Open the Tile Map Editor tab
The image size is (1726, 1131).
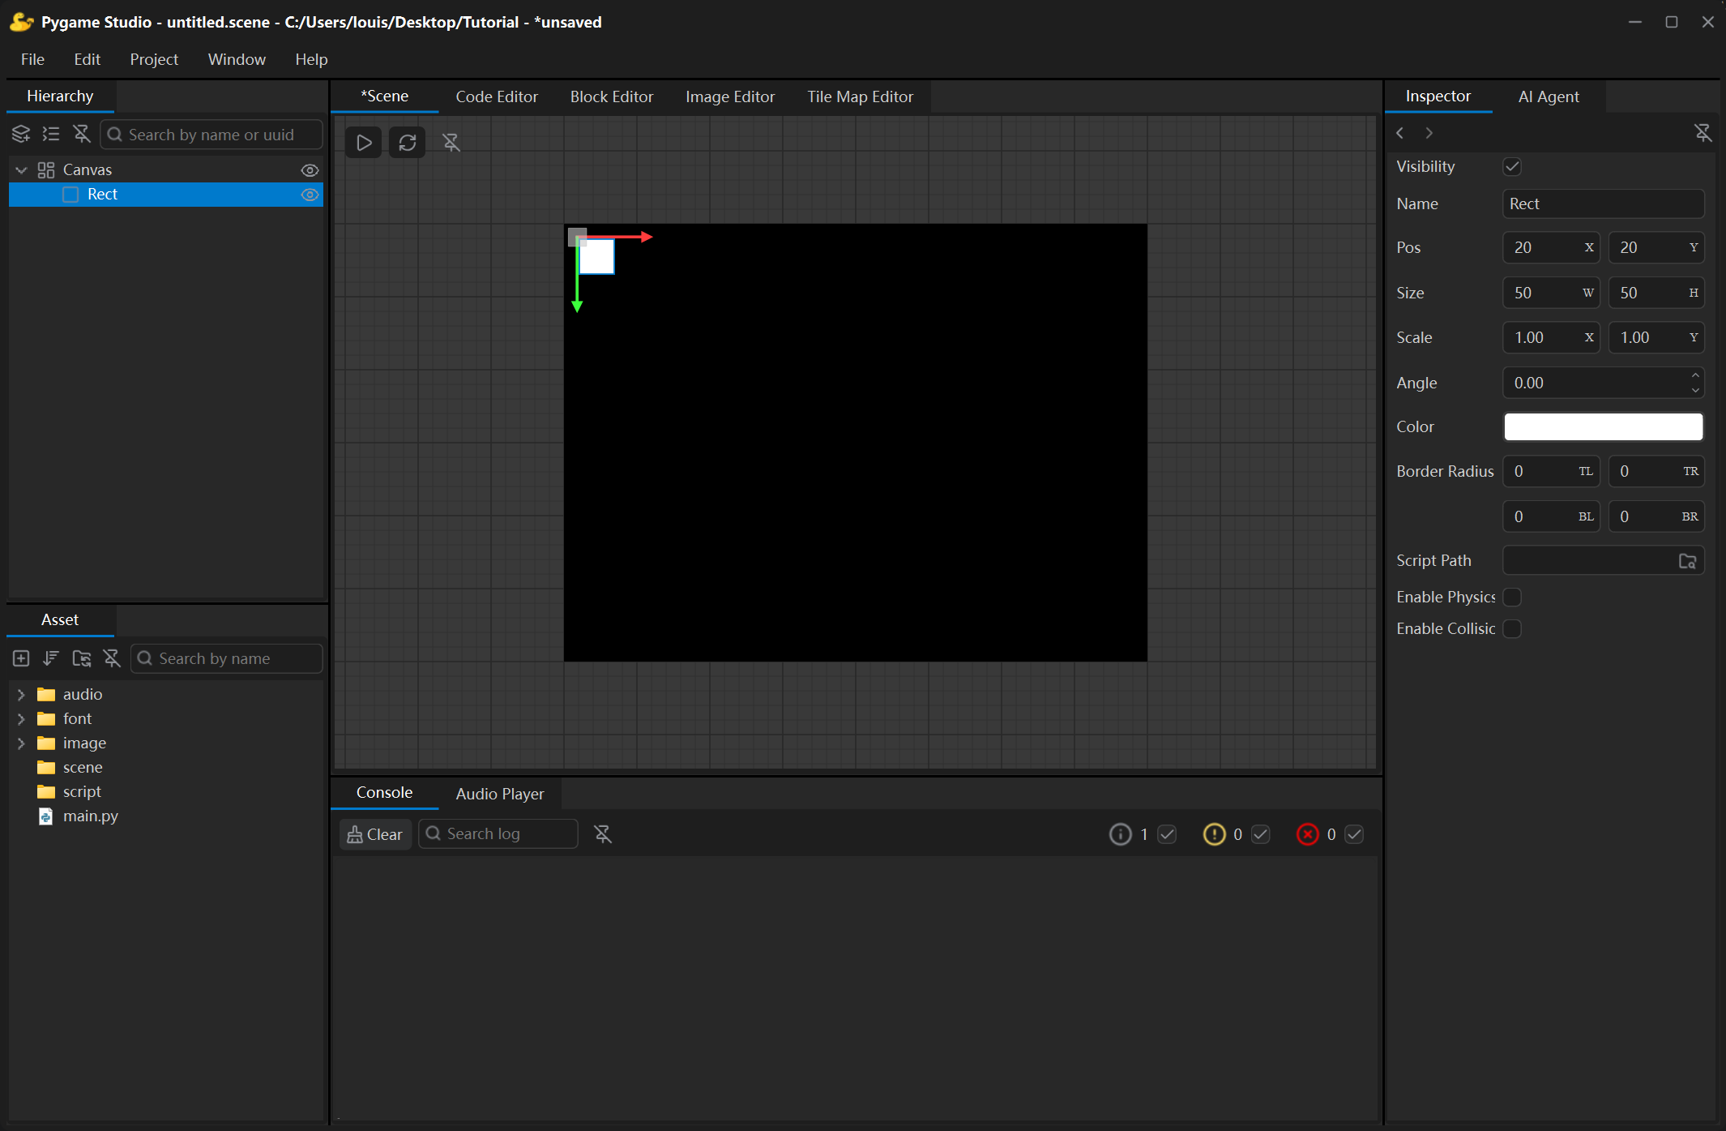[x=860, y=96]
